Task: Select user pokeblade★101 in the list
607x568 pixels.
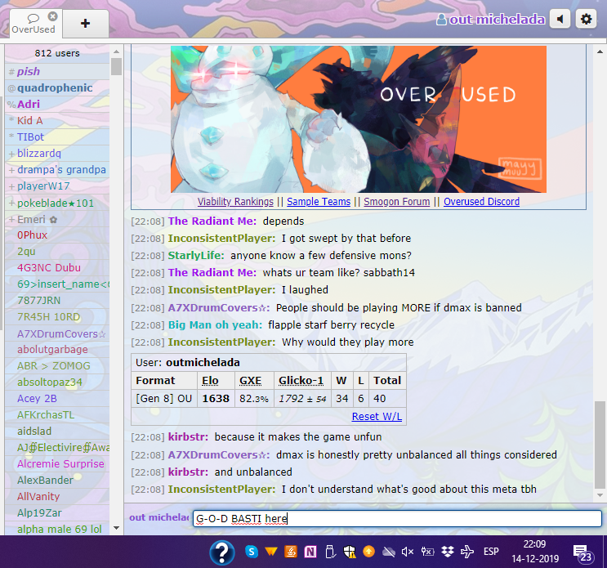Action: 57,203
